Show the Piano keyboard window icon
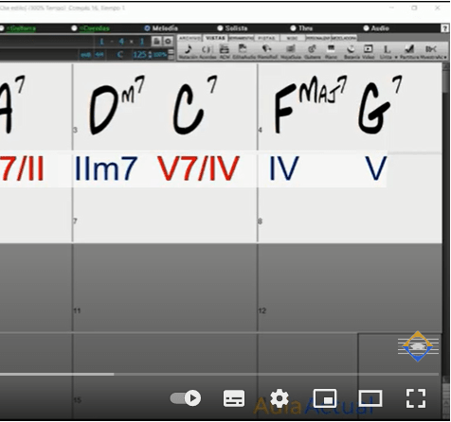451x422 pixels. click(331, 51)
